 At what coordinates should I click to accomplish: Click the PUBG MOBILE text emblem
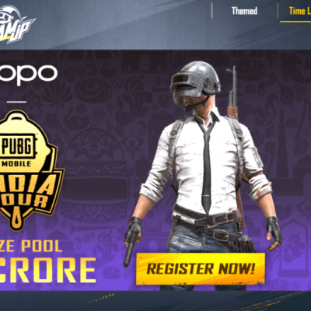coord(18,150)
